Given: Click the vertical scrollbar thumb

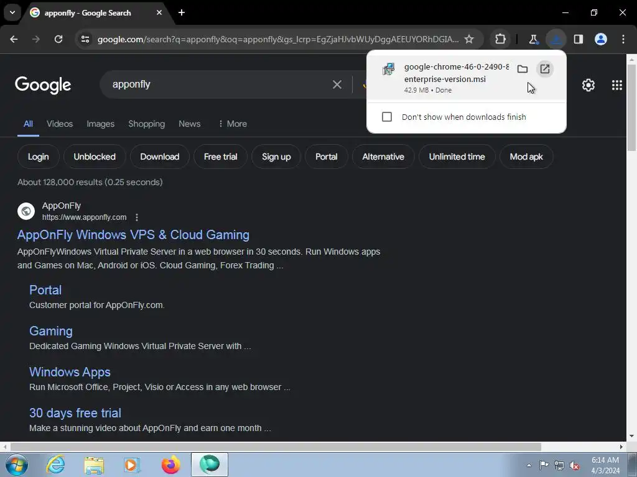Looking at the screenshot, I should tap(632, 107).
